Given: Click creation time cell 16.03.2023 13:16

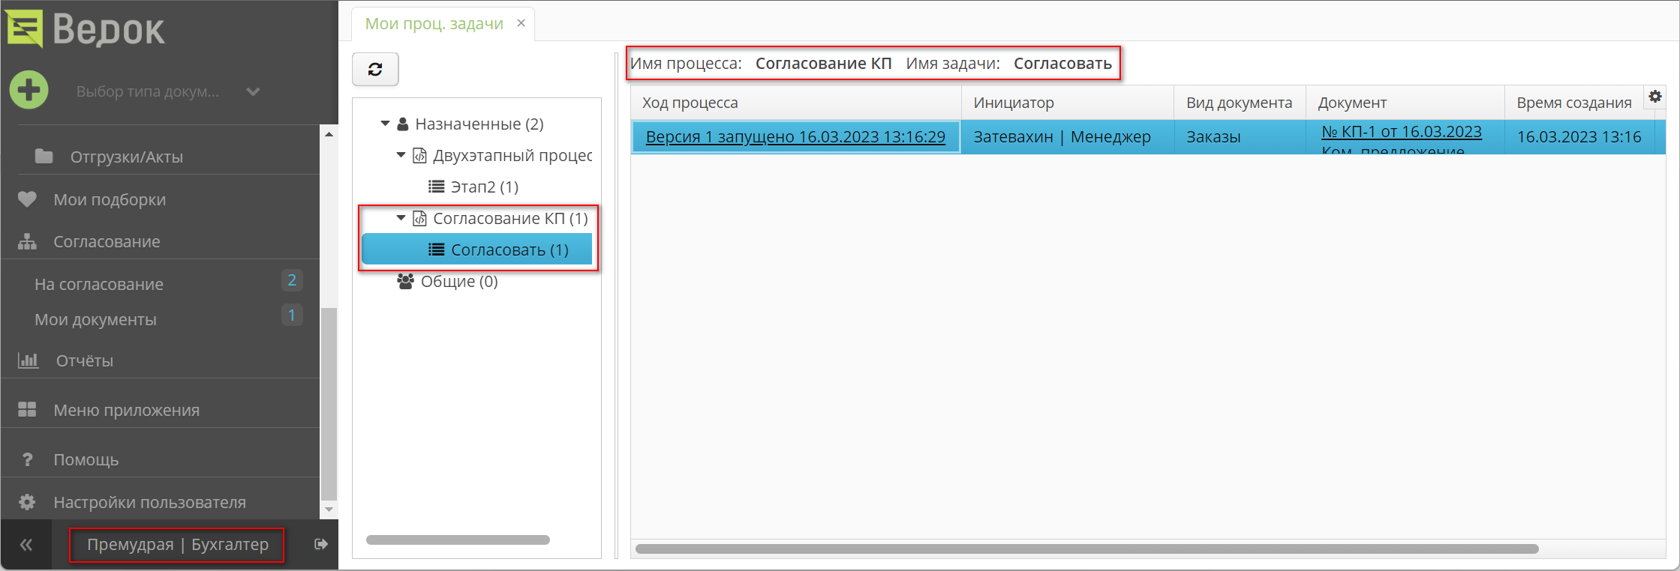Looking at the screenshot, I should (1579, 137).
